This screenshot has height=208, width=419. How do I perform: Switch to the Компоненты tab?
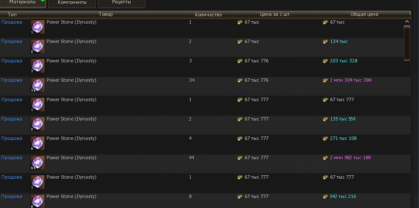72,3
